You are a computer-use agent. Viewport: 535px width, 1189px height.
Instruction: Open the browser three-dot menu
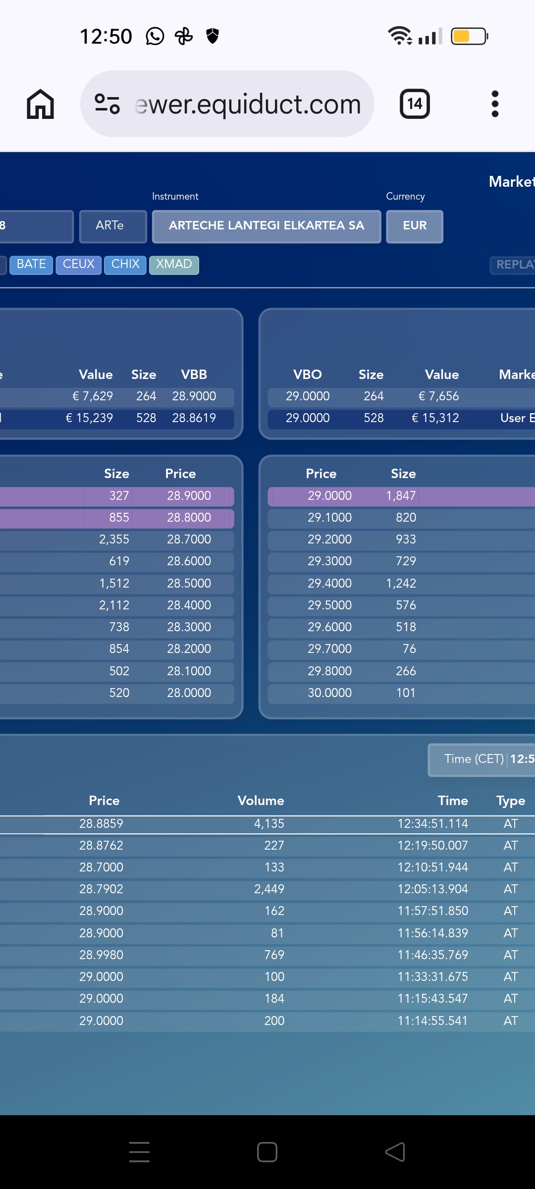click(x=494, y=104)
